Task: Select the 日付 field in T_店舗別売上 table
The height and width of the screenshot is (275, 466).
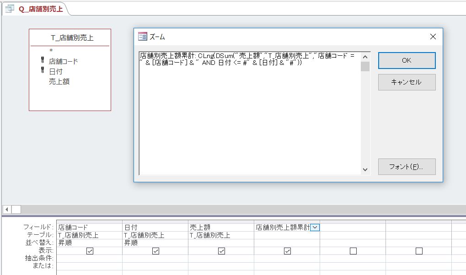Action: (56, 72)
